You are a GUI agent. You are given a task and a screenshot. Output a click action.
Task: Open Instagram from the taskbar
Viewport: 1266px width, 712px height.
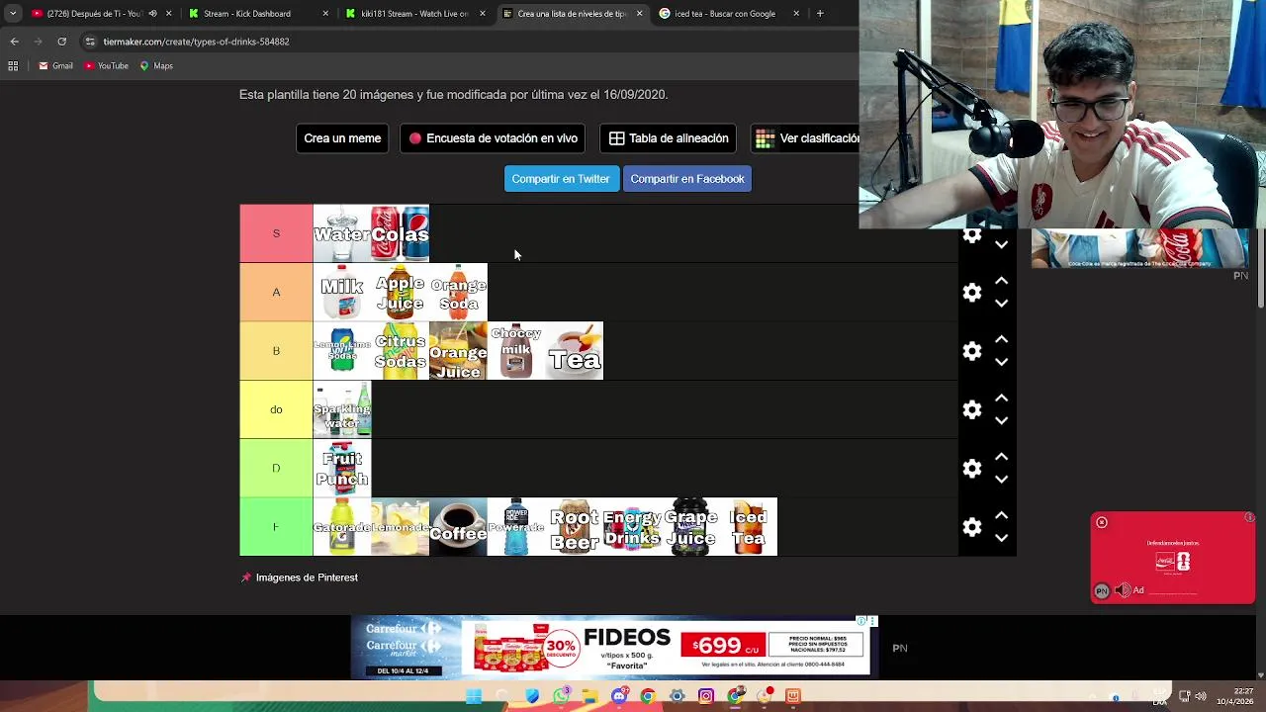click(706, 696)
